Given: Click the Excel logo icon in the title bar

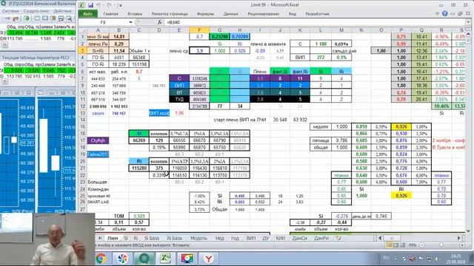Looking at the screenshot, I should [81, 5].
